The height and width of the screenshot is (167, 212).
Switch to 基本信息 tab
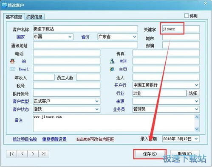click(x=14, y=17)
